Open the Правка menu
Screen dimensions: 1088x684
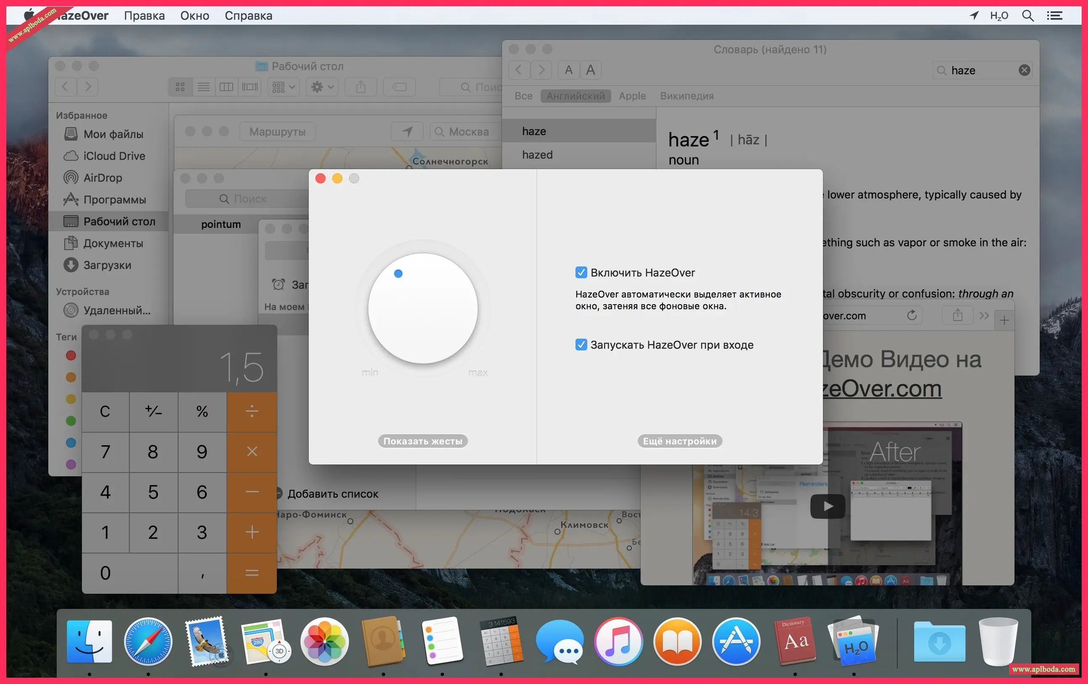click(x=144, y=16)
